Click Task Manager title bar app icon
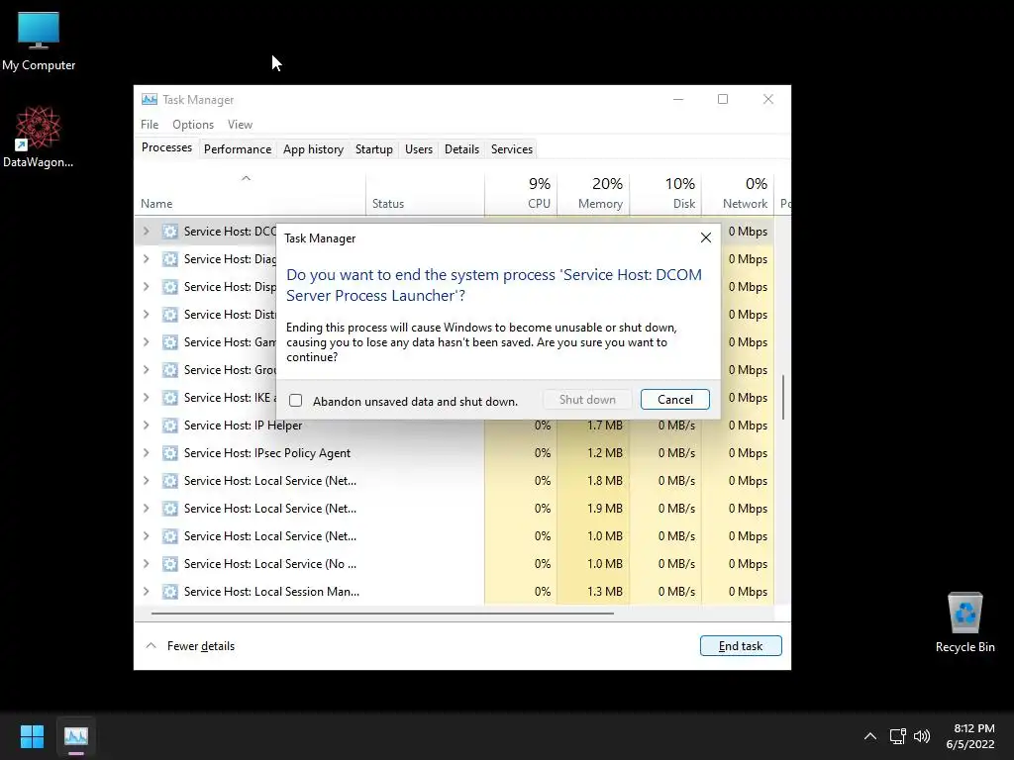The height and width of the screenshot is (760, 1014). pyautogui.click(x=150, y=100)
